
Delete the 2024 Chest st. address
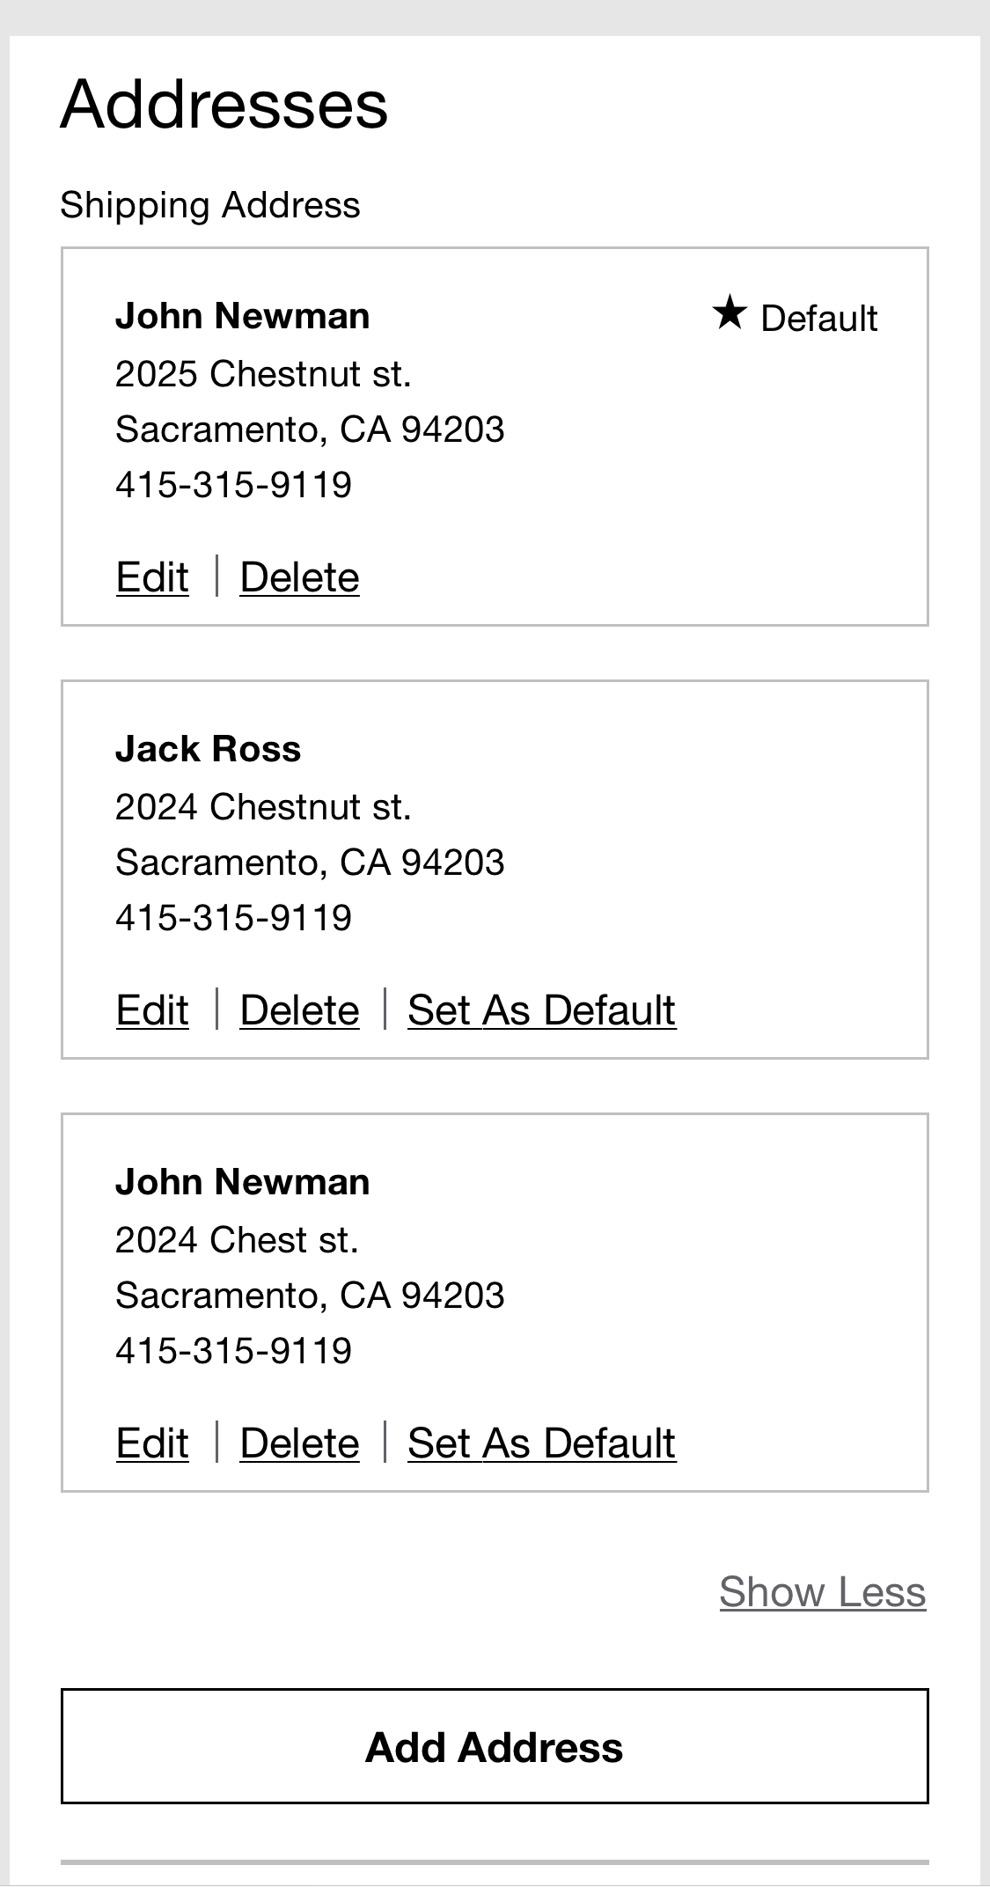click(298, 1442)
